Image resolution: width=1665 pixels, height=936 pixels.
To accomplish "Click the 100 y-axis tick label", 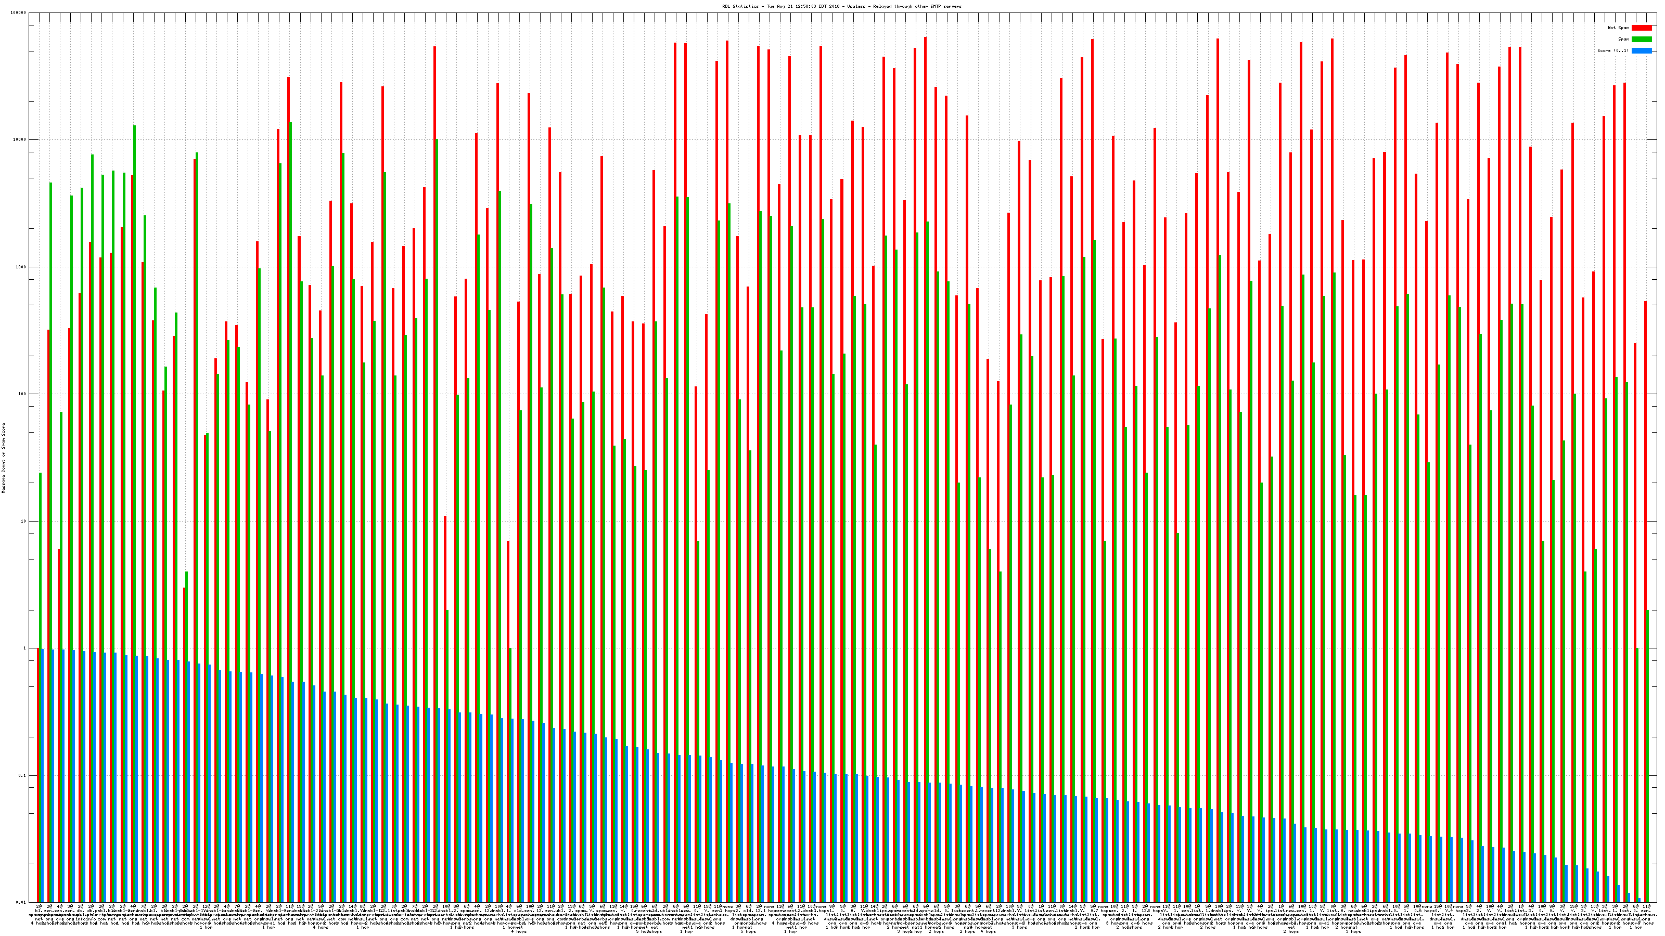I will click(x=22, y=394).
